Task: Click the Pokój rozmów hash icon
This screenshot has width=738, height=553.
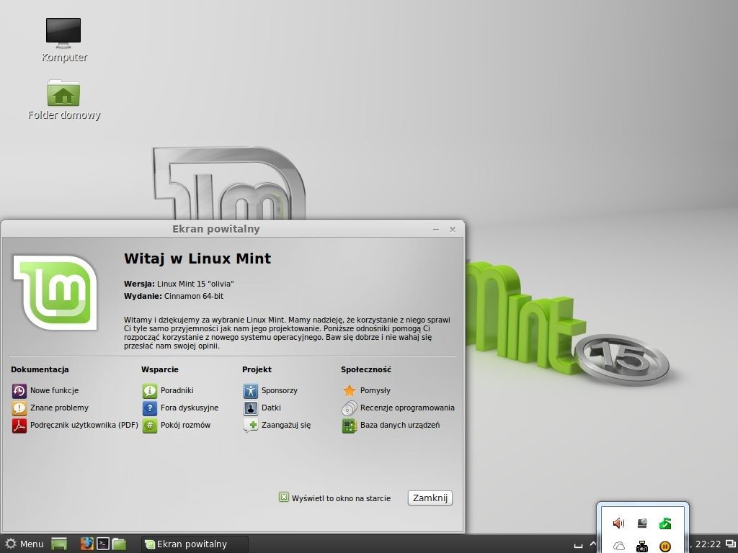Action: (x=150, y=425)
